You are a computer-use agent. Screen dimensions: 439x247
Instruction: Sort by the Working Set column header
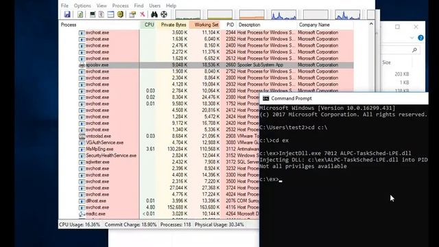click(205, 25)
